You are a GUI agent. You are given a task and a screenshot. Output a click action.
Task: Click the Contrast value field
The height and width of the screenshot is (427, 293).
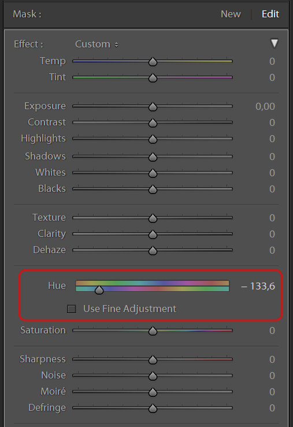click(272, 122)
